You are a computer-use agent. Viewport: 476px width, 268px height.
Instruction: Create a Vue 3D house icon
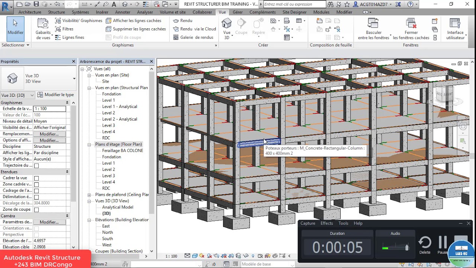(x=226, y=29)
